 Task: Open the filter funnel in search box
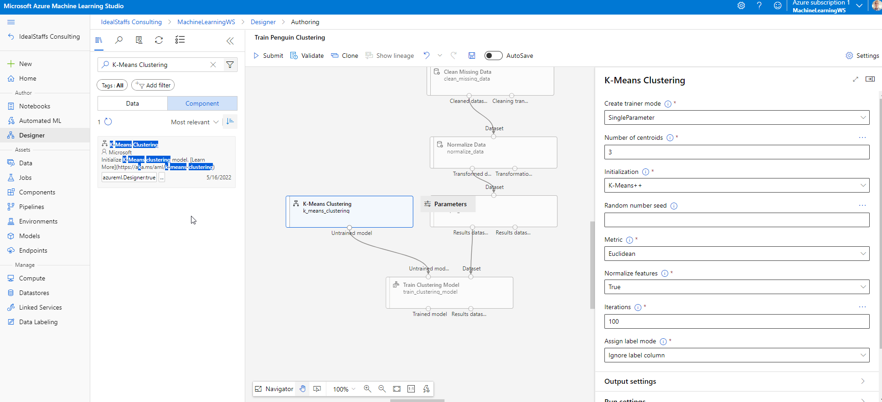(x=230, y=65)
